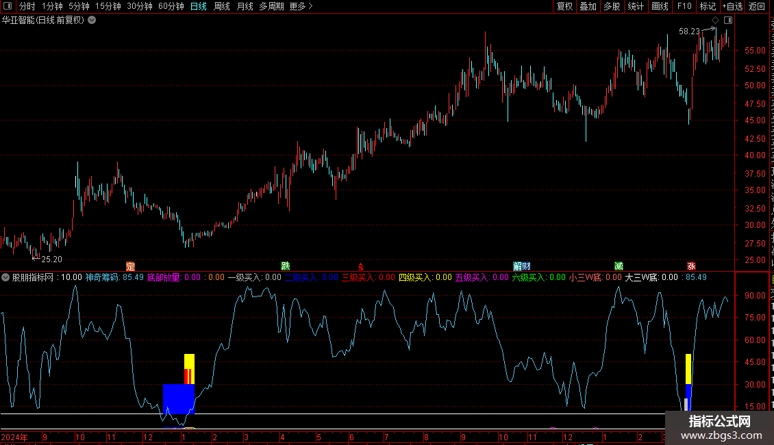Click the 大三W底: 0.00 label
The image size is (774, 445).
651,277
